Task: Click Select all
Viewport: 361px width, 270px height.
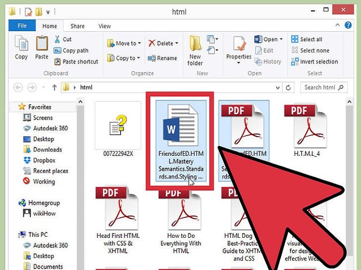Action: click(x=306, y=39)
